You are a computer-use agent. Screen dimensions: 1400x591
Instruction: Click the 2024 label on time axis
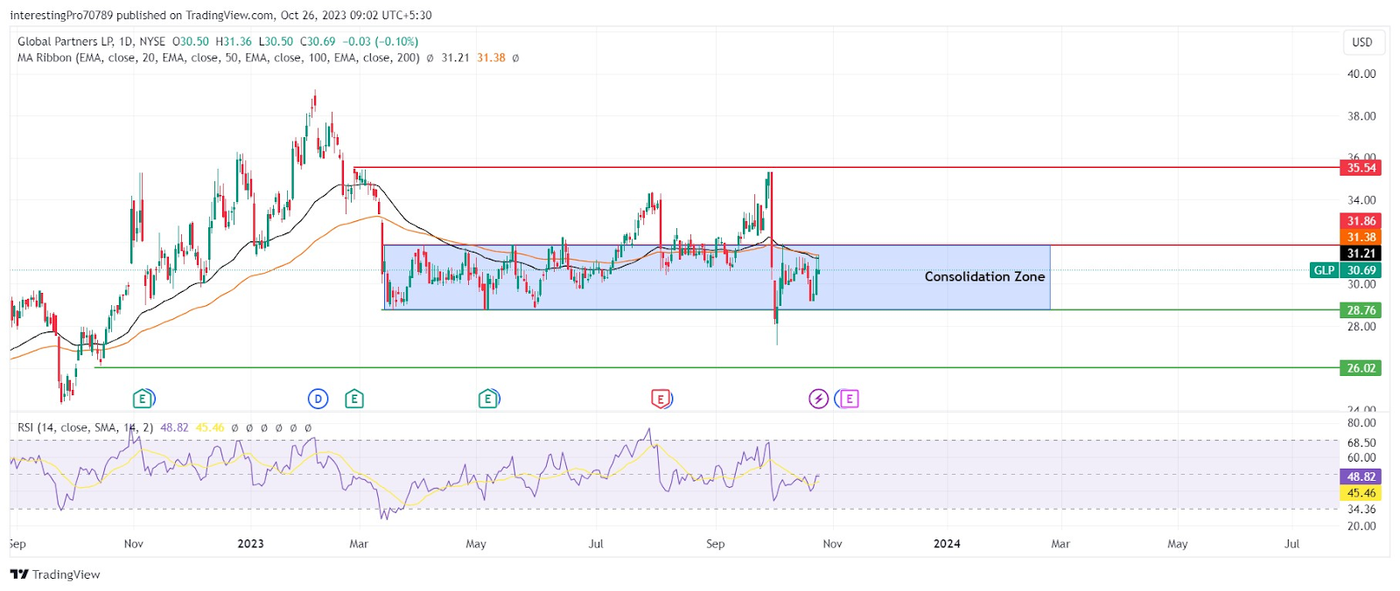tap(947, 544)
